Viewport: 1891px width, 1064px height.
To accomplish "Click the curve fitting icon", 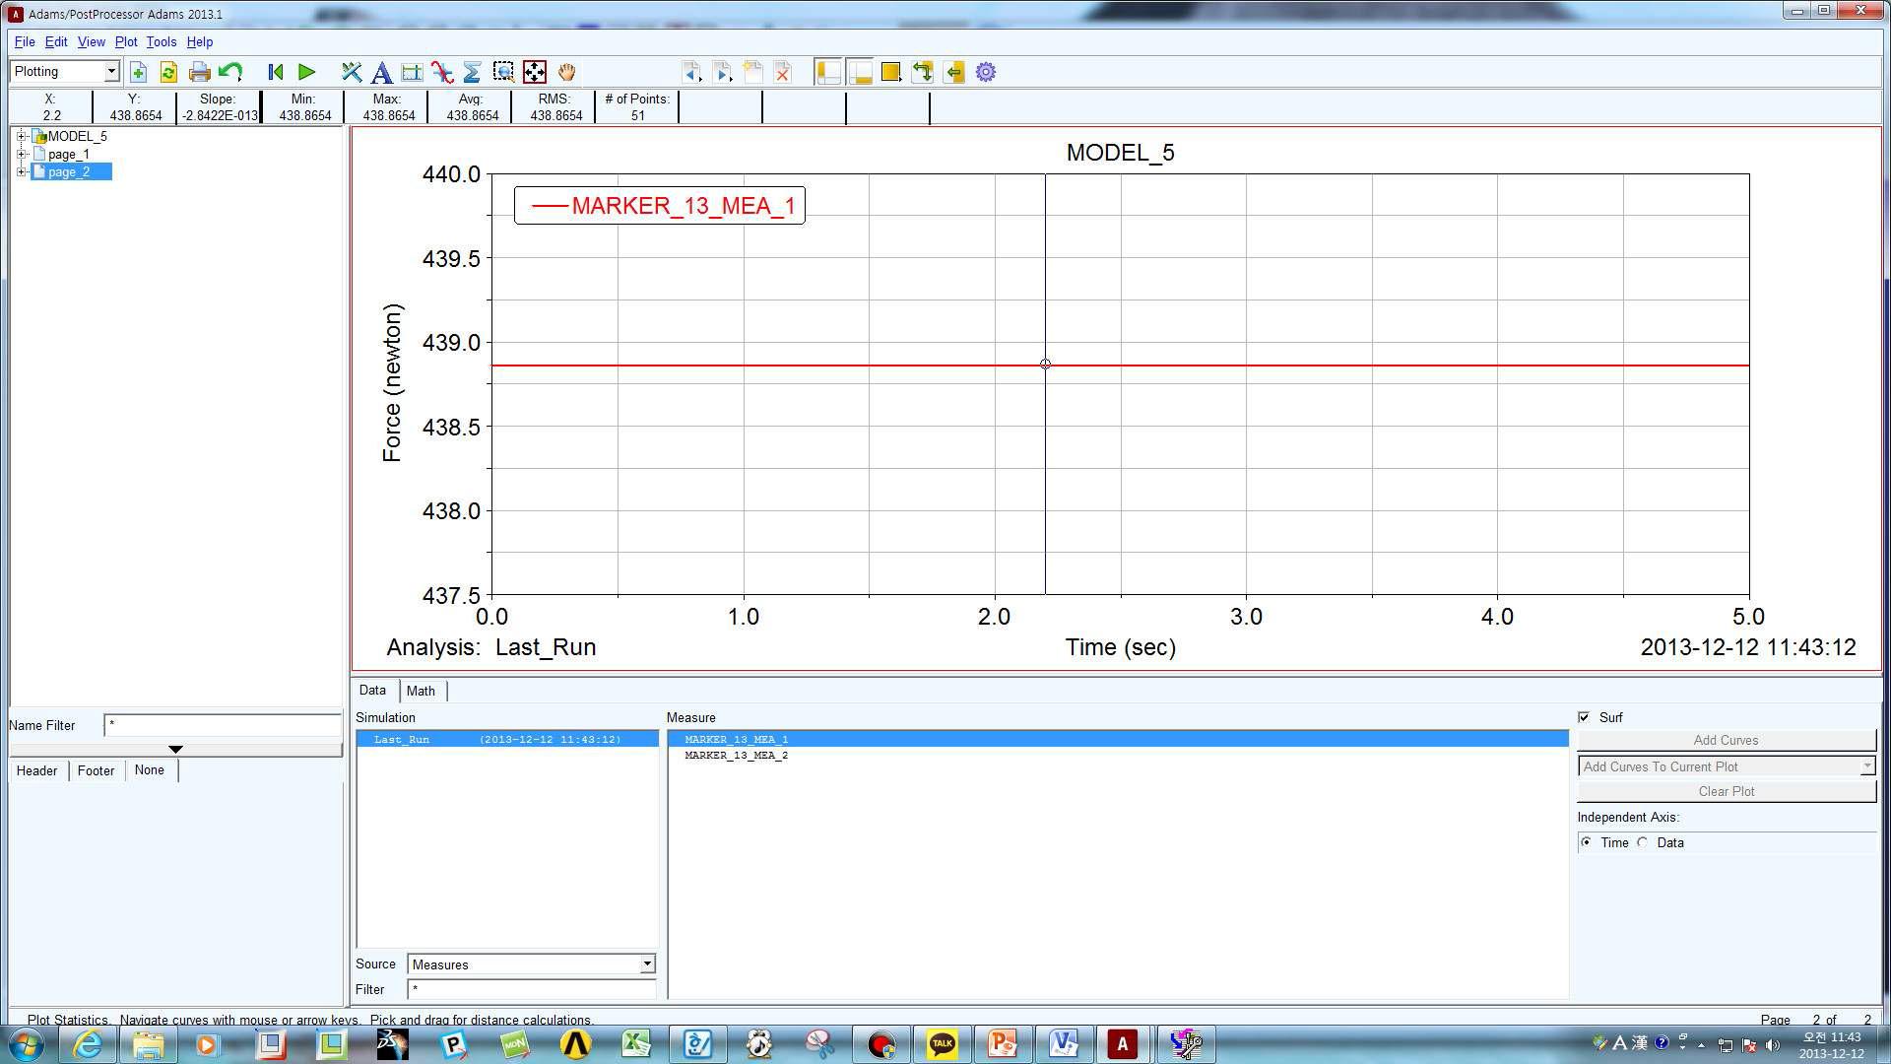I will [x=441, y=72].
